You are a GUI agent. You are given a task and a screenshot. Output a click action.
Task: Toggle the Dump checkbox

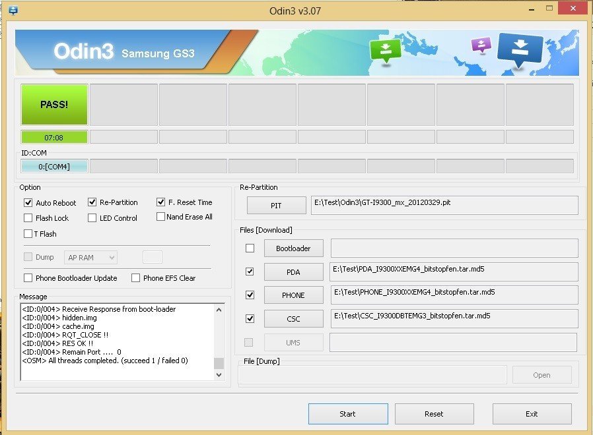point(28,257)
